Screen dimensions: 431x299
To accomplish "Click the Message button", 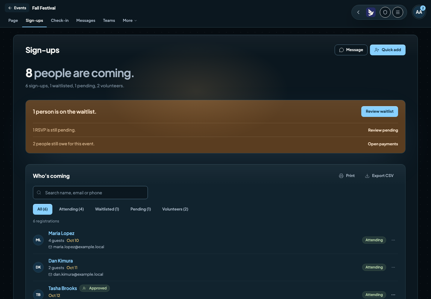I will 351,50.
